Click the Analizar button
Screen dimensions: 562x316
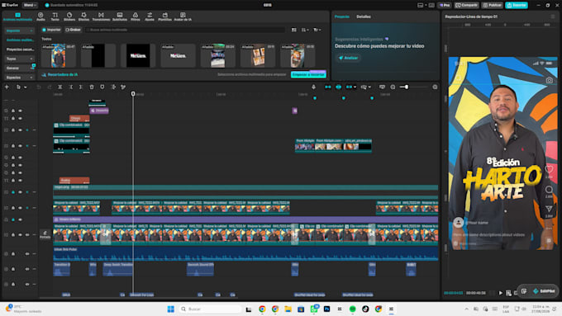point(348,58)
